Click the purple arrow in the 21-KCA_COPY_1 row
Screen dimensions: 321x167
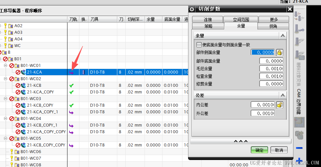coord(71,112)
